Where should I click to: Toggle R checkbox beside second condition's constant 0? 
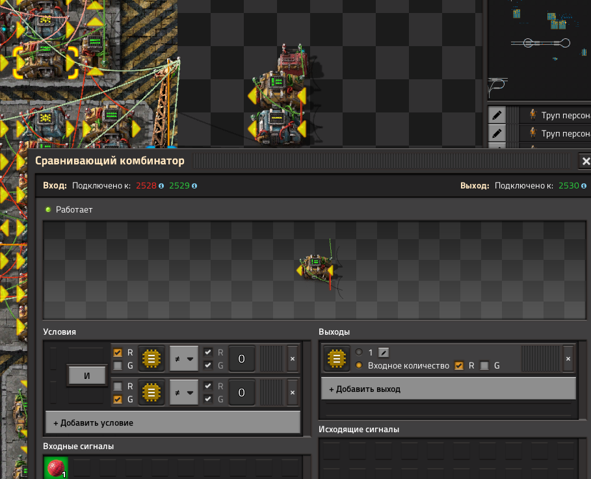[x=208, y=386]
